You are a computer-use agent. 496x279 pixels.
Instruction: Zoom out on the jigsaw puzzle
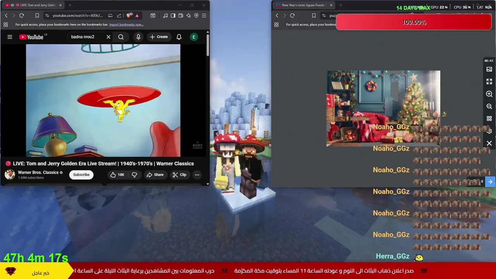(489, 106)
